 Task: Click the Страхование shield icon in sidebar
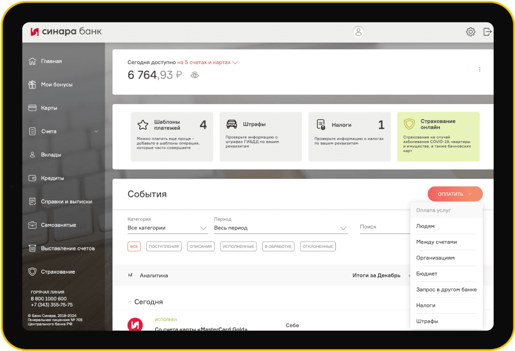(33, 272)
